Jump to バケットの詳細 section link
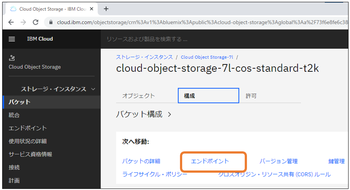The image size is (350, 190). click(141, 161)
